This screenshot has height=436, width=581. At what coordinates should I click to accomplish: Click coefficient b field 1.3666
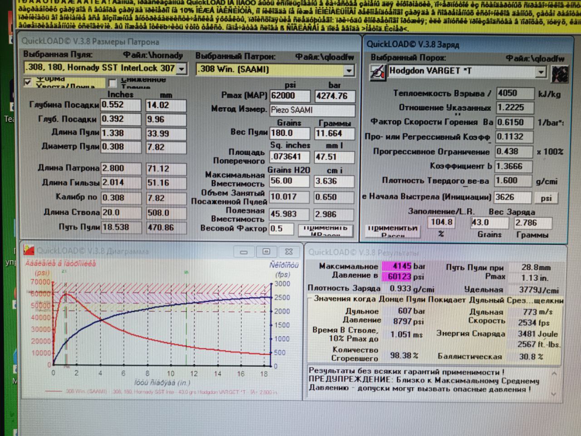513,166
